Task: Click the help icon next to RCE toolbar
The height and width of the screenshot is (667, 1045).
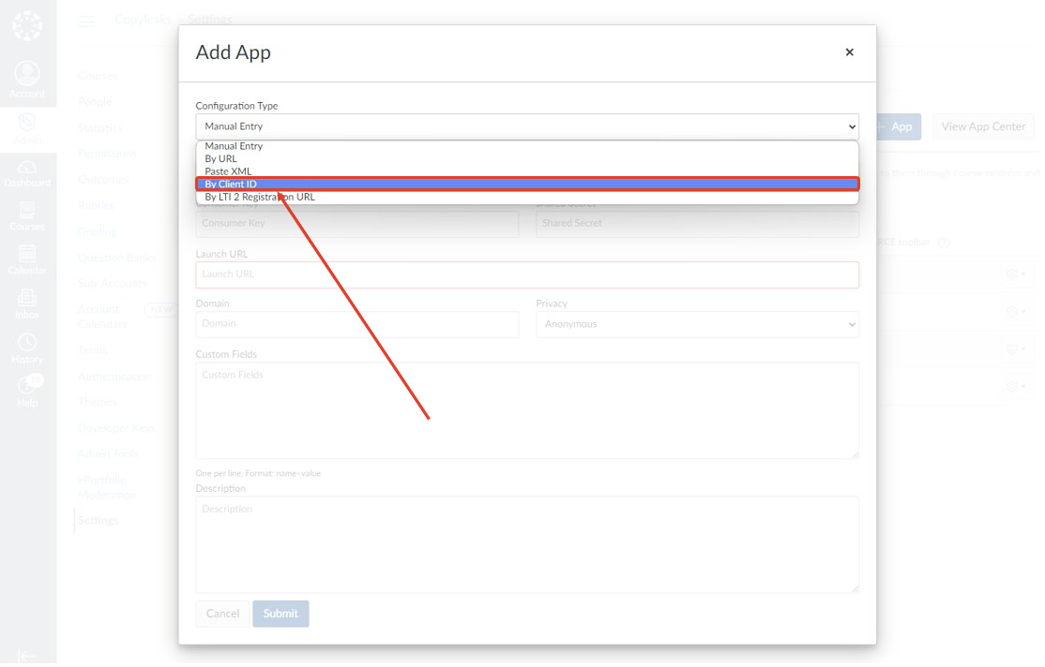Action: pos(944,243)
